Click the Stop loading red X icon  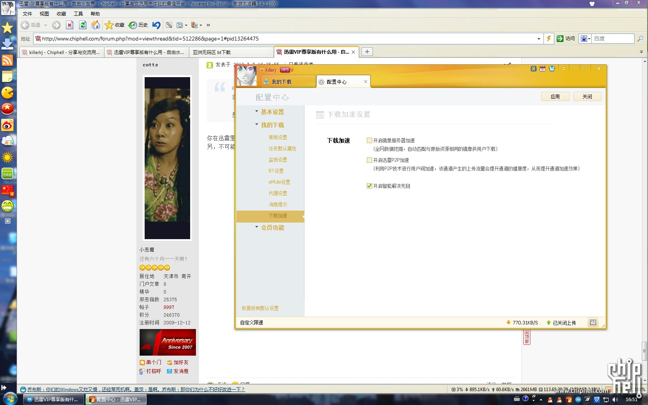[x=69, y=25]
